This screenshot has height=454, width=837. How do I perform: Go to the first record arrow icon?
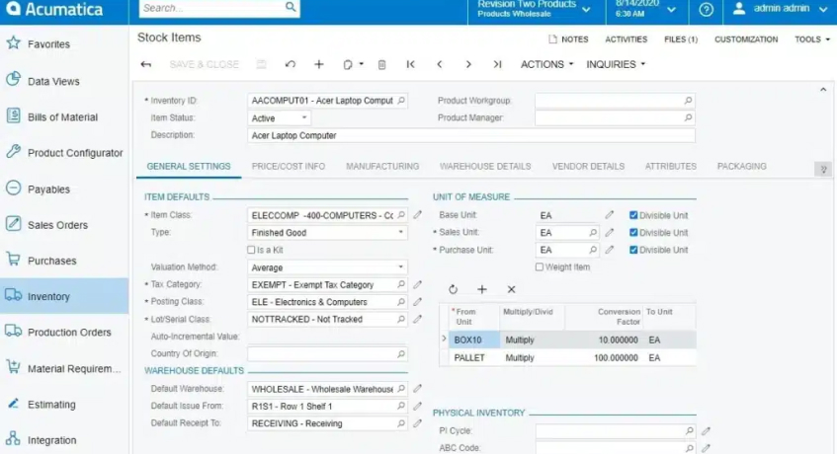[x=410, y=64]
